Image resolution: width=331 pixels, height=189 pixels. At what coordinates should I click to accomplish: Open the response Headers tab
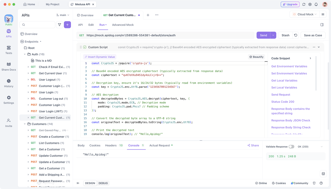(x=114, y=145)
